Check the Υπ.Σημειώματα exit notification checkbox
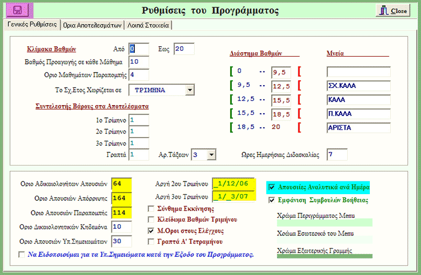This screenshot has width=421, height=275. pos(21,255)
